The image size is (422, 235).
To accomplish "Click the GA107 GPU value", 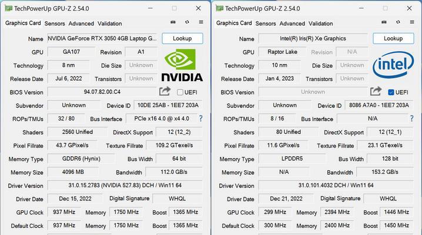I will point(71,52).
